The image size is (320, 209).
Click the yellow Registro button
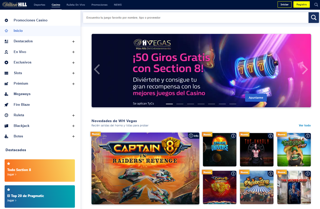tap(301, 5)
